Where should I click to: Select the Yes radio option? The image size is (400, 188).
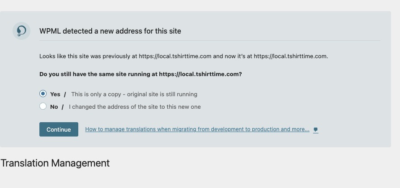(x=43, y=94)
